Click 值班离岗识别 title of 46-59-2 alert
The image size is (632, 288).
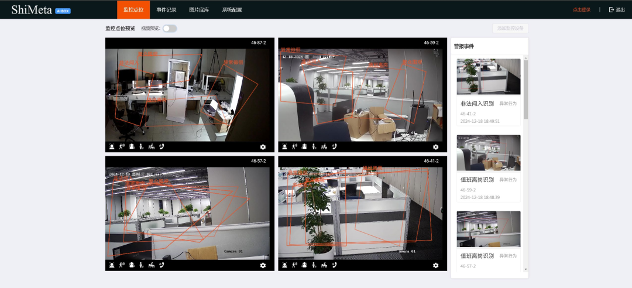point(478,180)
